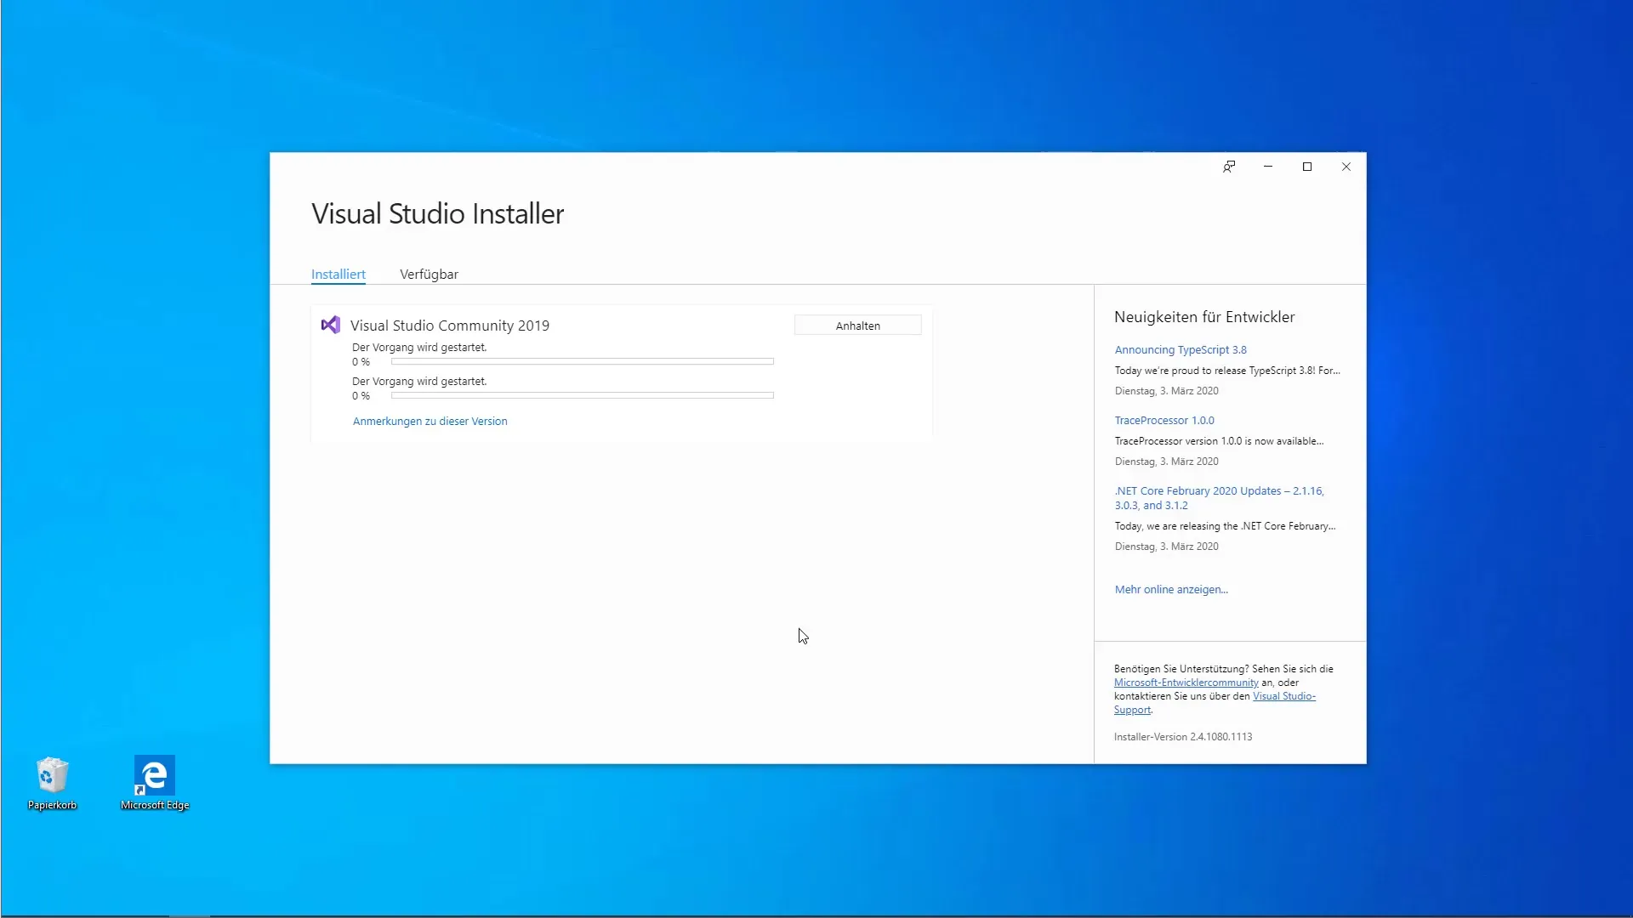This screenshot has width=1633, height=918.
Task: Click the Neuigkeiten für Entwickler heading
Action: coord(1204,317)
